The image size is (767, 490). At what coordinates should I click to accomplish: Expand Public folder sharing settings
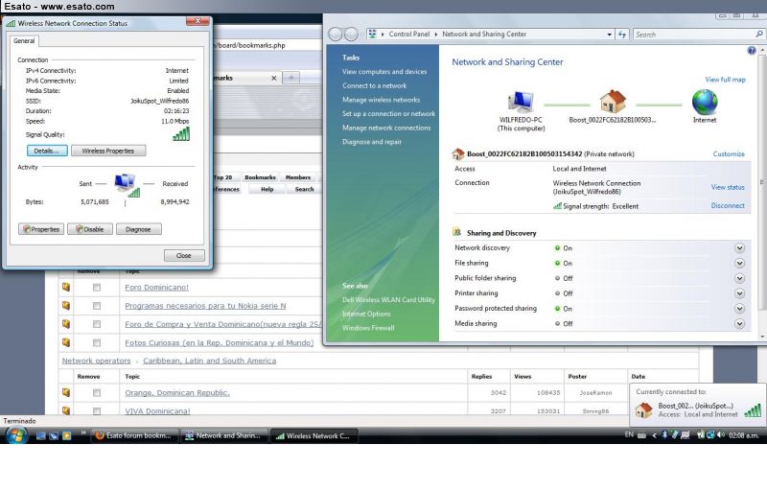pos(739,278)
